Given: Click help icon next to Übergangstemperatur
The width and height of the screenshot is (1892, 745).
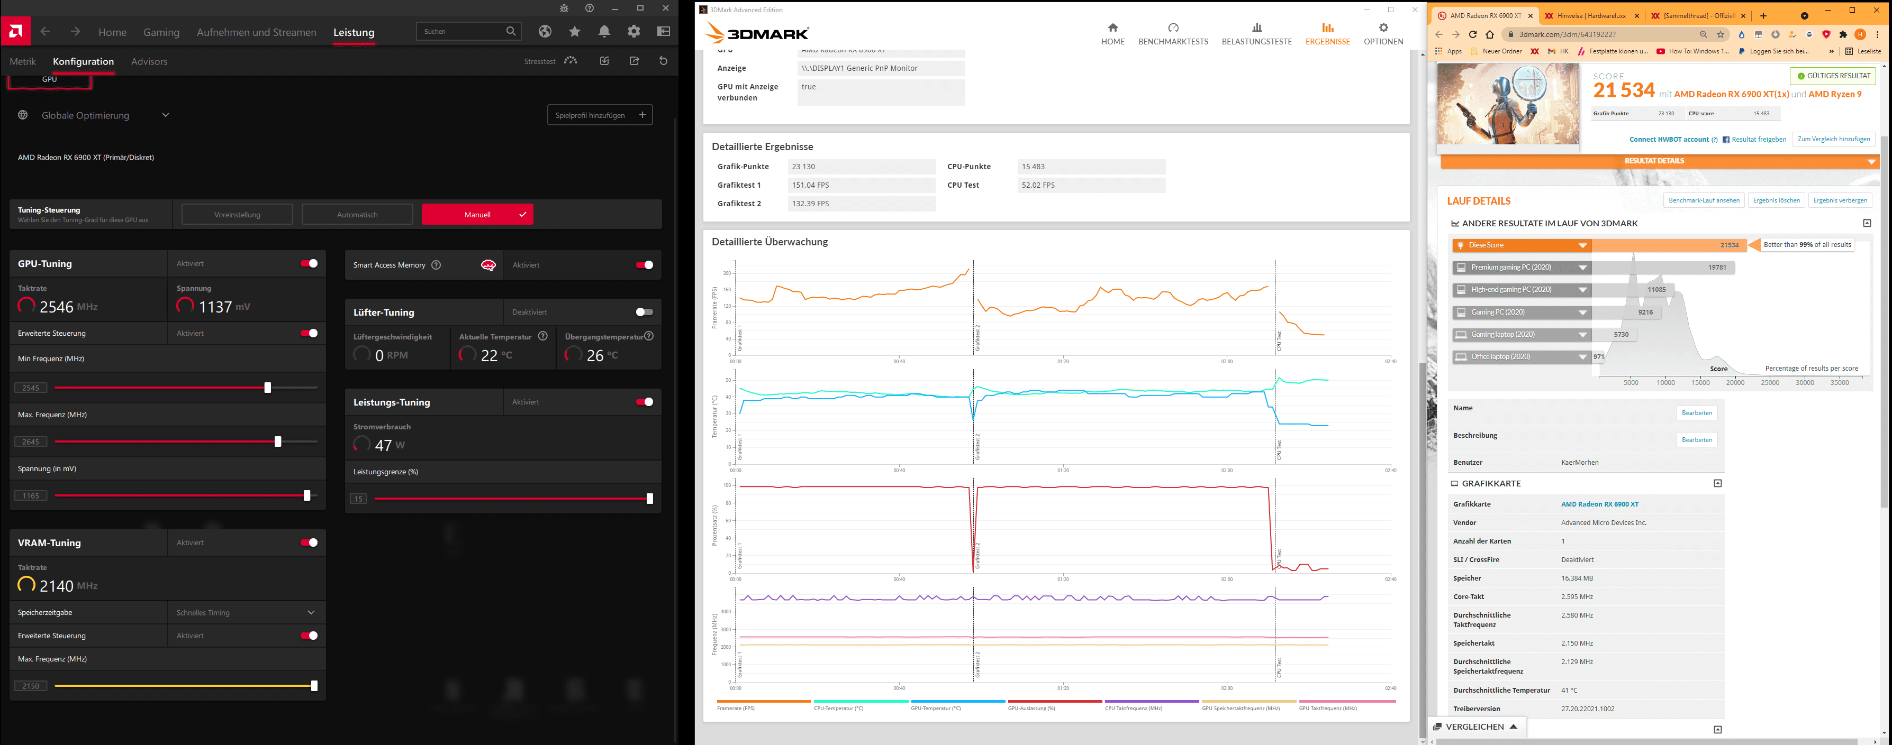Looking at the screenshot, I should [648, 336].
